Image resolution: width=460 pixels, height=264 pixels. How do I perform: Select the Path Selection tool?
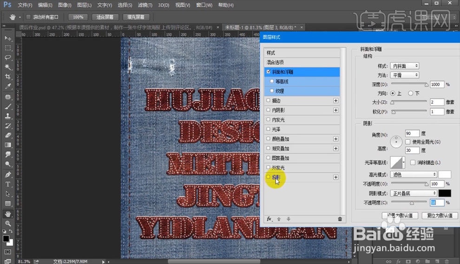7,194
